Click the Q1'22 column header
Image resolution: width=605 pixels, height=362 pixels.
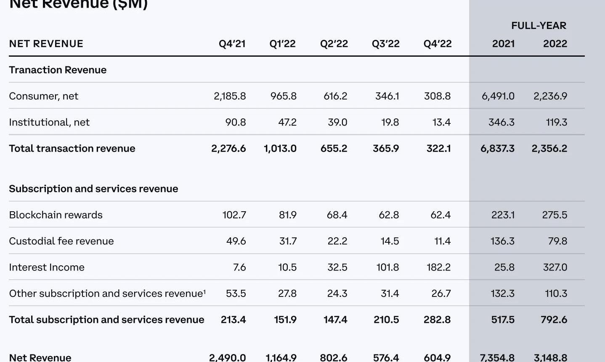[282, 44]
